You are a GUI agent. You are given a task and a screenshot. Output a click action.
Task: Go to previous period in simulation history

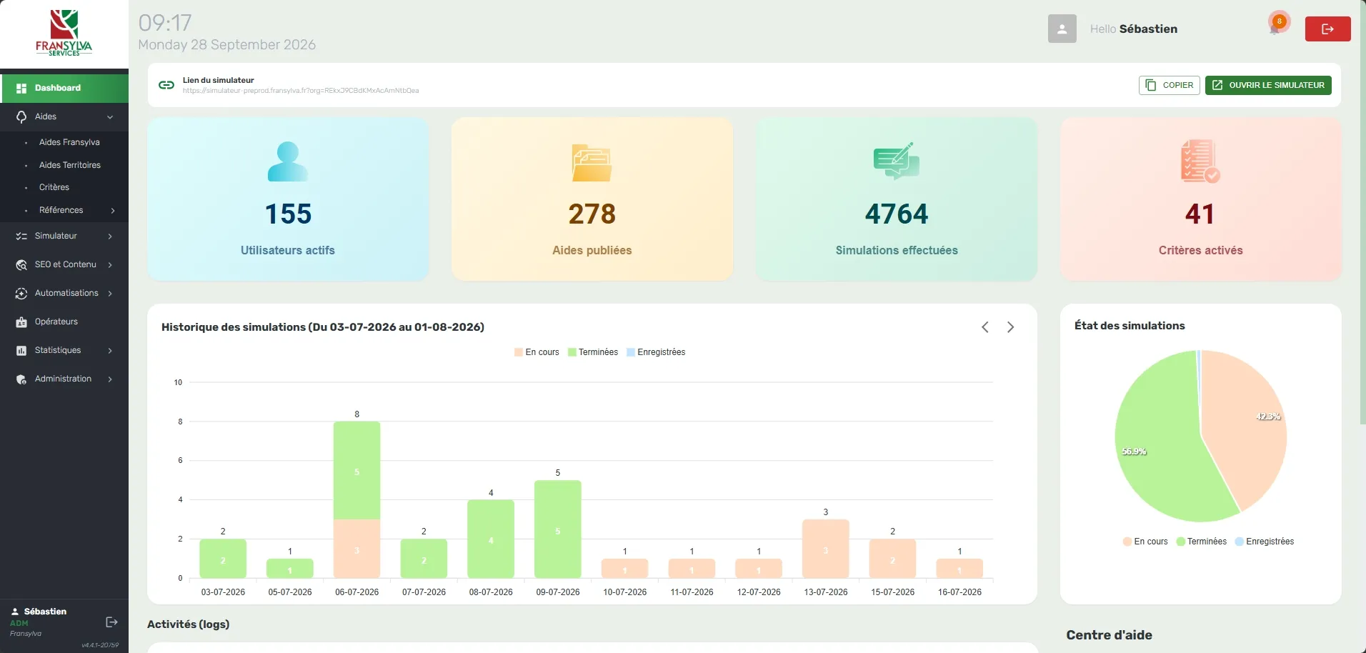pos(985,327)
